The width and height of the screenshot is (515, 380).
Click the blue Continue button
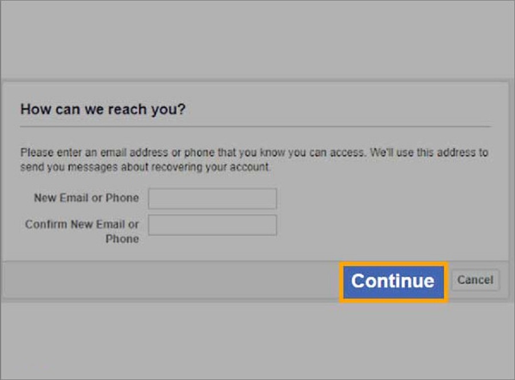point(393,281)
